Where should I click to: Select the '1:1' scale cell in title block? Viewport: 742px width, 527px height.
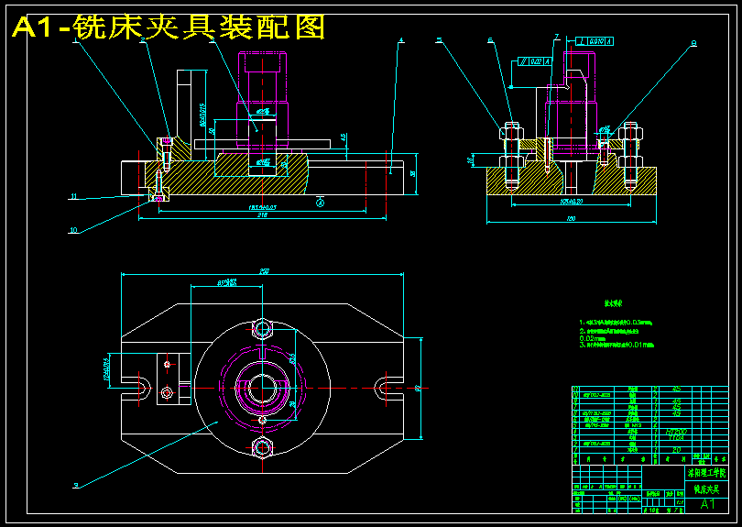(680, 502)
